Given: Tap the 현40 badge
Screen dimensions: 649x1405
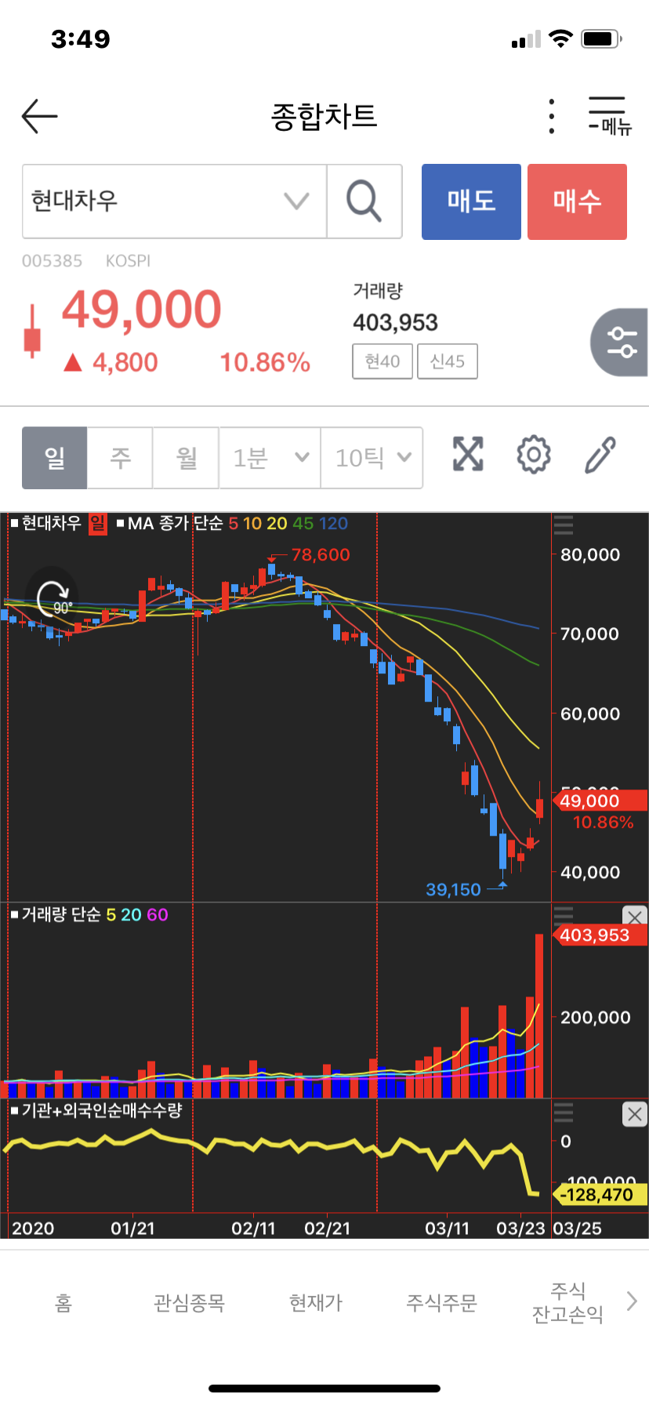Looking at the screenshot, I should (383, 361).
